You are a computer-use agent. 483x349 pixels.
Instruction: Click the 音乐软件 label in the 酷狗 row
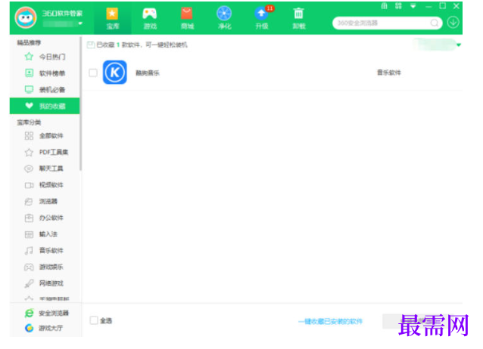tap(389, 73)
